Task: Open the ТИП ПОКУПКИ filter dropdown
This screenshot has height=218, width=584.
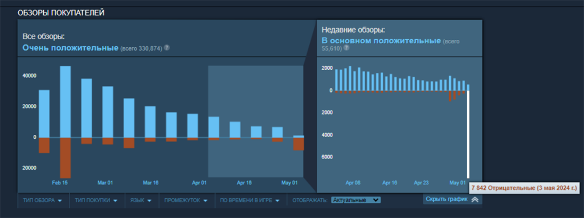Action: tap(97, 201)
